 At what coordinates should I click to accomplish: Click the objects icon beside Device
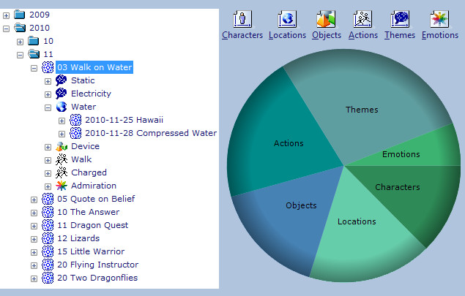pyautogui.click(x=62, y=146)
